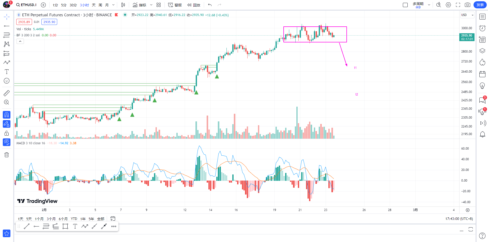Click the rectangle layout button

point(405,5)
